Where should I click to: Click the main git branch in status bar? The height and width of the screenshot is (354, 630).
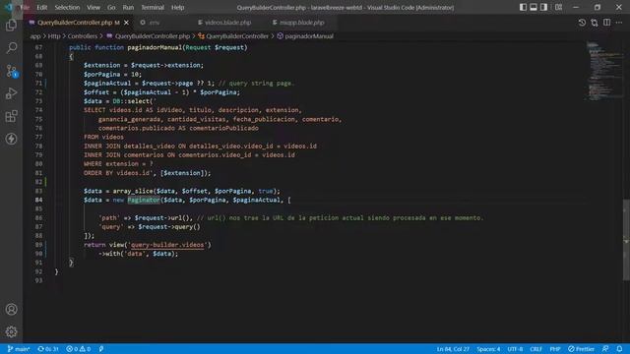click(19, 349)
